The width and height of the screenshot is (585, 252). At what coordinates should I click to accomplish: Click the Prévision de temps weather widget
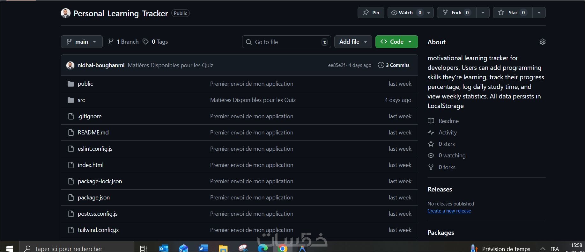pyautogui.click(x=501, y=248)
